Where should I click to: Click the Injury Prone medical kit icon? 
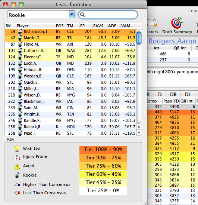pos(17,157)
